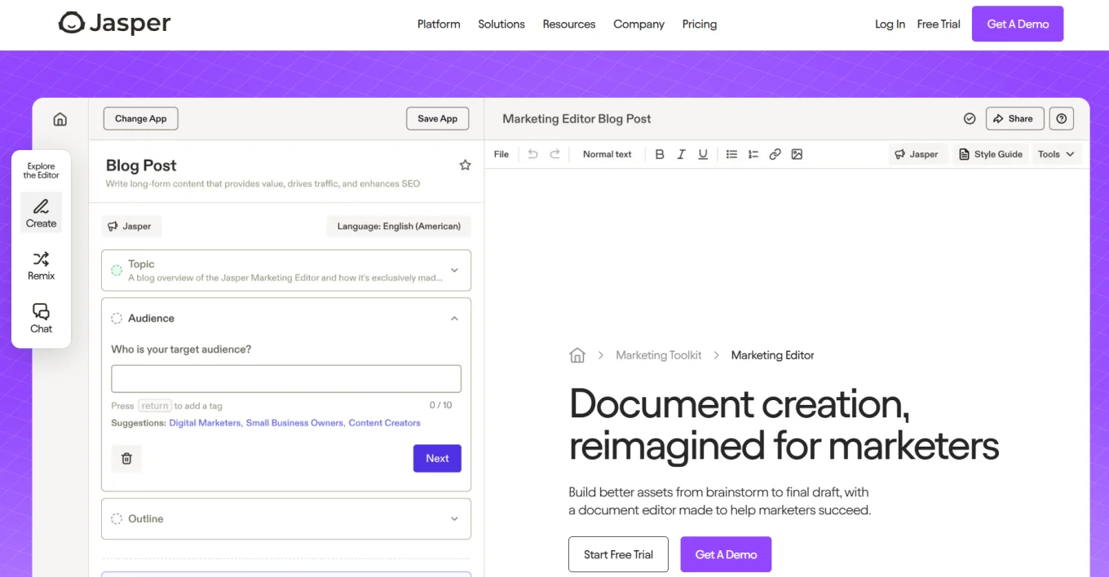The width and height of the screenshot is (1109, 577).
Task: Click the target audience input field
Action: [x=285, y=379]
